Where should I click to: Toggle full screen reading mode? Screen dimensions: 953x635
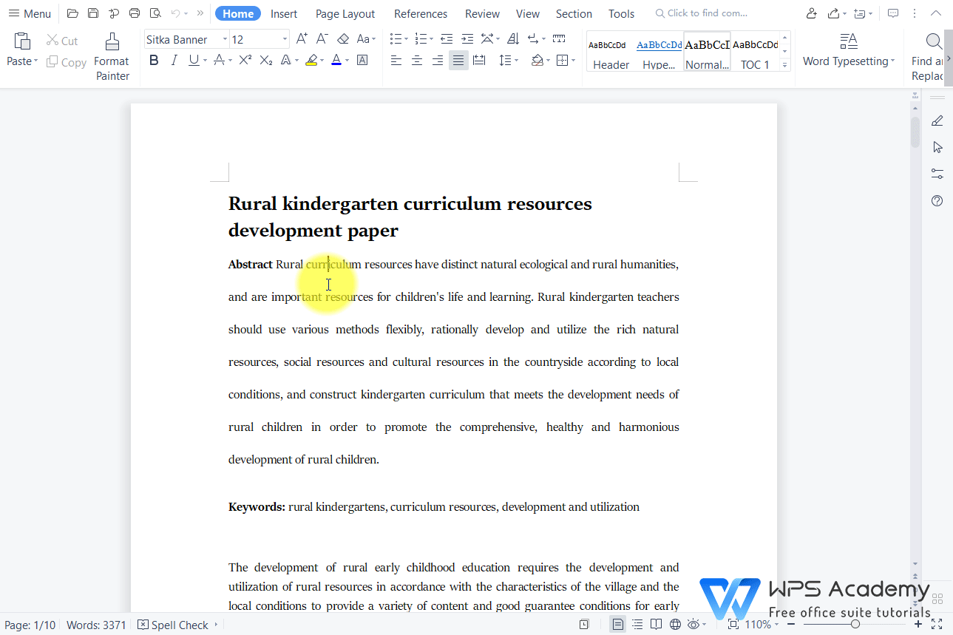pyautogui.click(x=655, y=624)
